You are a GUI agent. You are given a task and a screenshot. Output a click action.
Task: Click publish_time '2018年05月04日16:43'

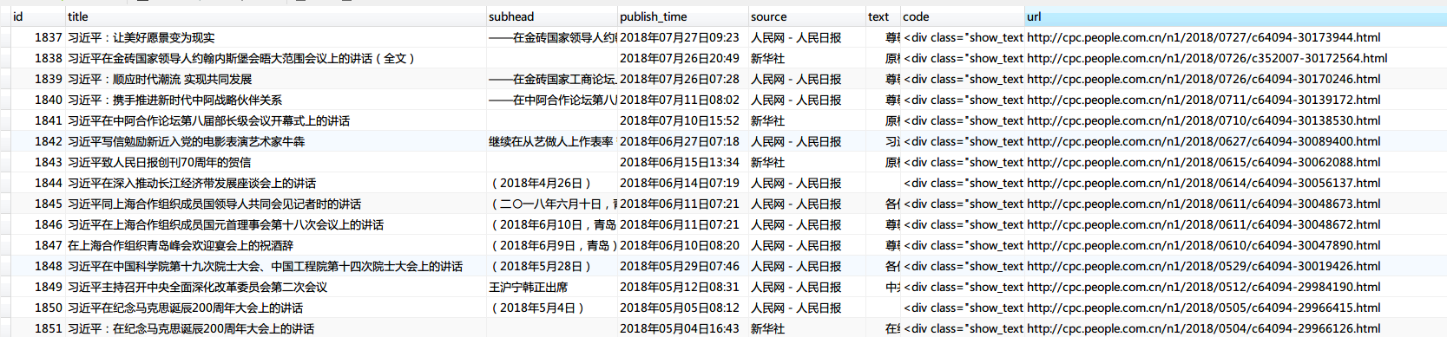680,328
